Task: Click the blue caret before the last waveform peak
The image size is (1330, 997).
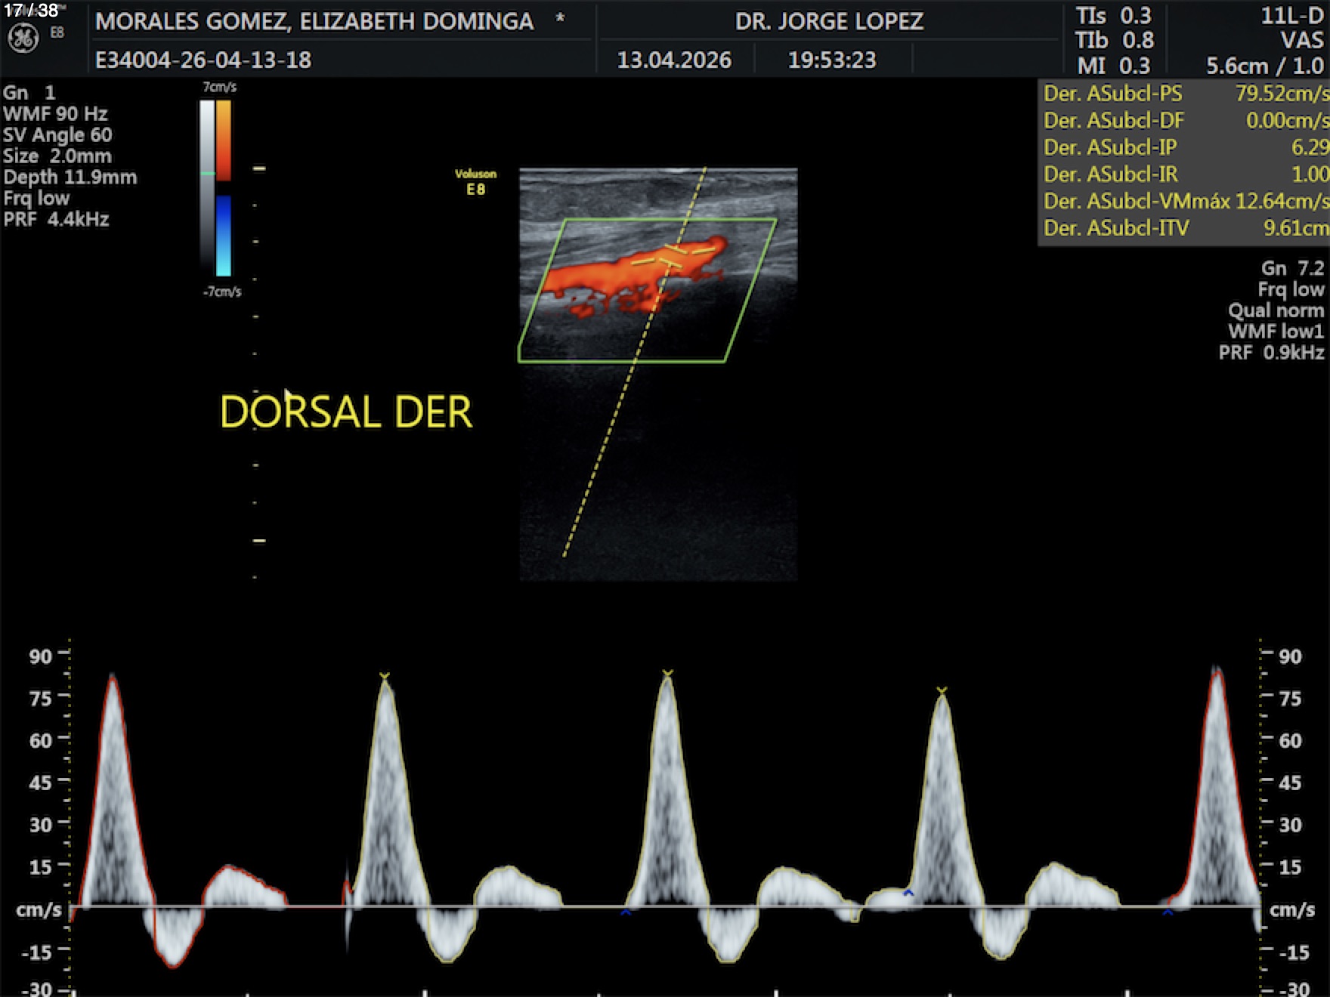Action: click(1168, 912)
